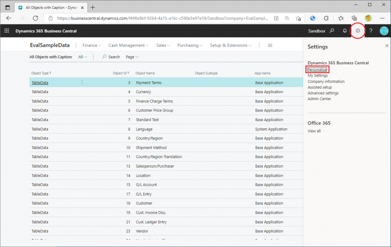Open TableData link in Payment Terms row
Image resolution: width=391 pixels, height=247 pixels.
40,82
